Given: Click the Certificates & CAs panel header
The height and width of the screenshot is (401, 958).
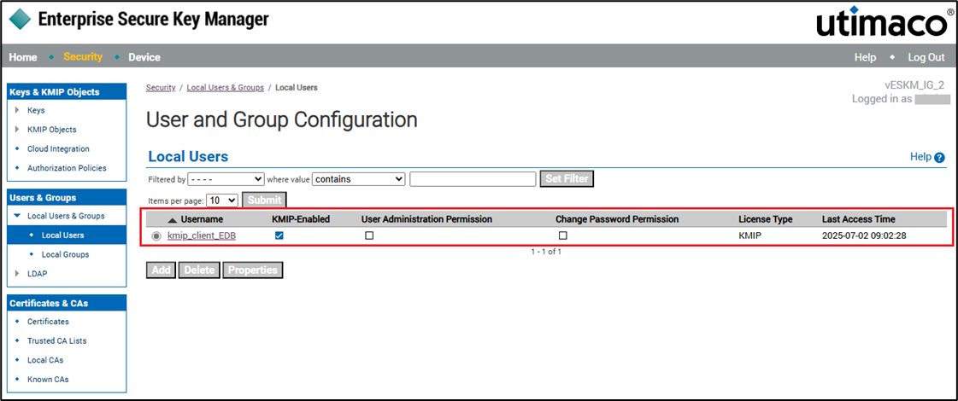Looking at the screenshot, I should click(x=67, y=304).
